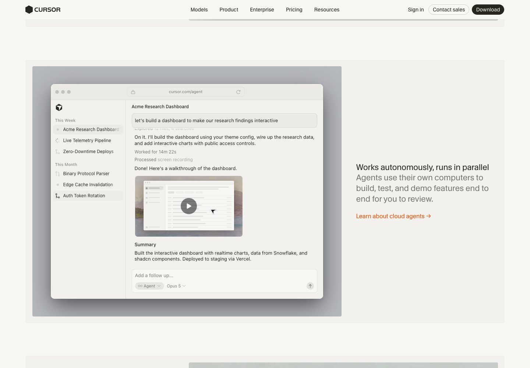
Task: Select Binary Protocol Parser task
Action: (88, 174)
